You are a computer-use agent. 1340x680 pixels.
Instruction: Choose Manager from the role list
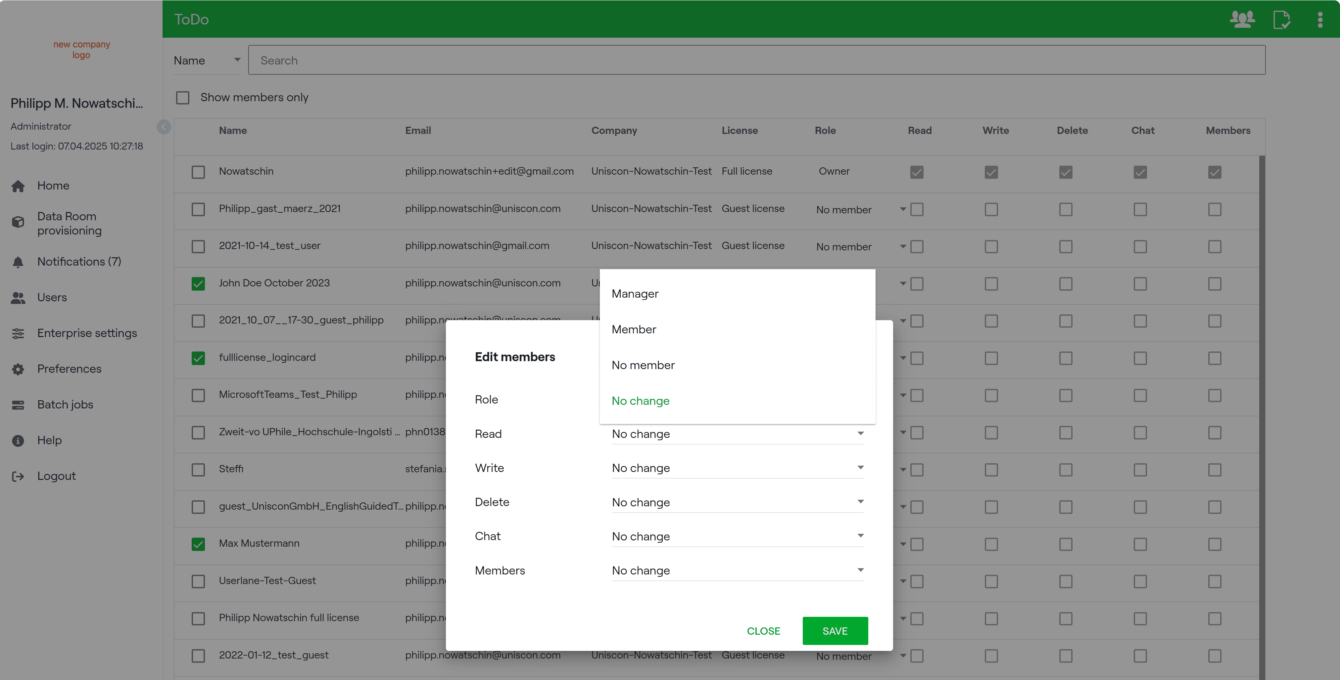click(x=635, y=294)
